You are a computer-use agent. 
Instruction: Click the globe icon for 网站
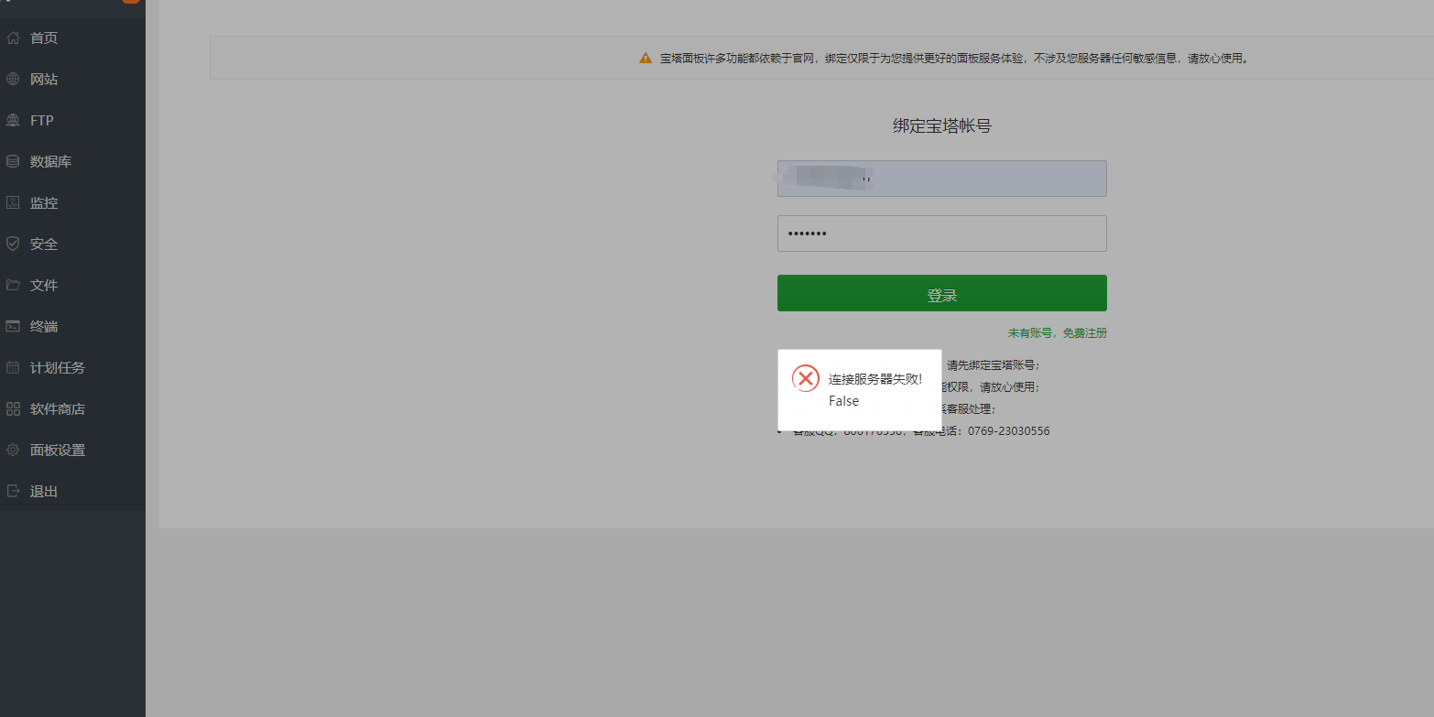(13, 79)
